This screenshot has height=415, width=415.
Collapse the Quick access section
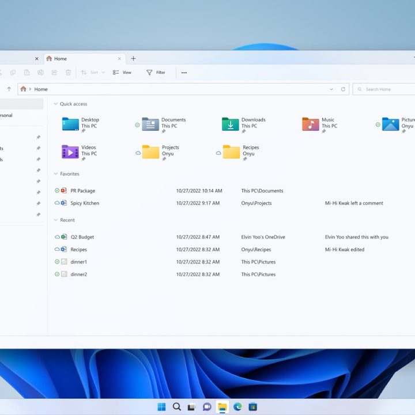tap(55, 104)
